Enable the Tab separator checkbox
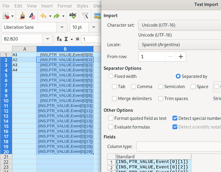The height and width of the screenshot is (172, 221). tap(114, 87)
